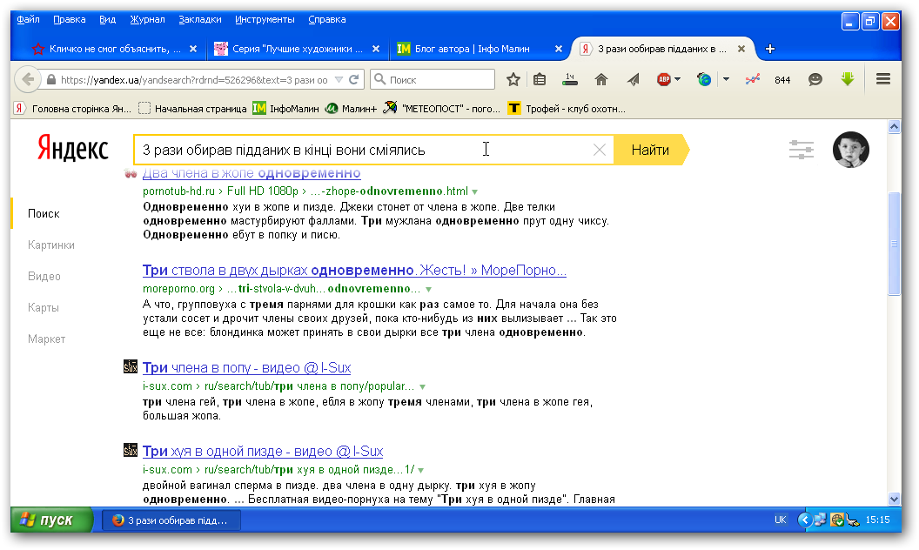Open the downloads tray icon showing 1ч
The image size is (919, 550).
(x=570, y=79)
